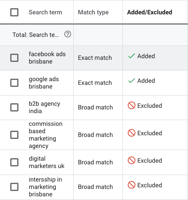
Task: Click excluded icon for commission based marketing agency
Action: pyautogui.click(x=131, y=133)
